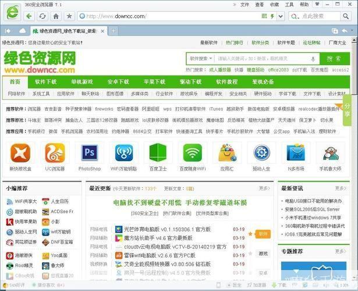Switch to the 软件下载 nav tab
This screenshot has width=358, height=291.
pos(45,81)
